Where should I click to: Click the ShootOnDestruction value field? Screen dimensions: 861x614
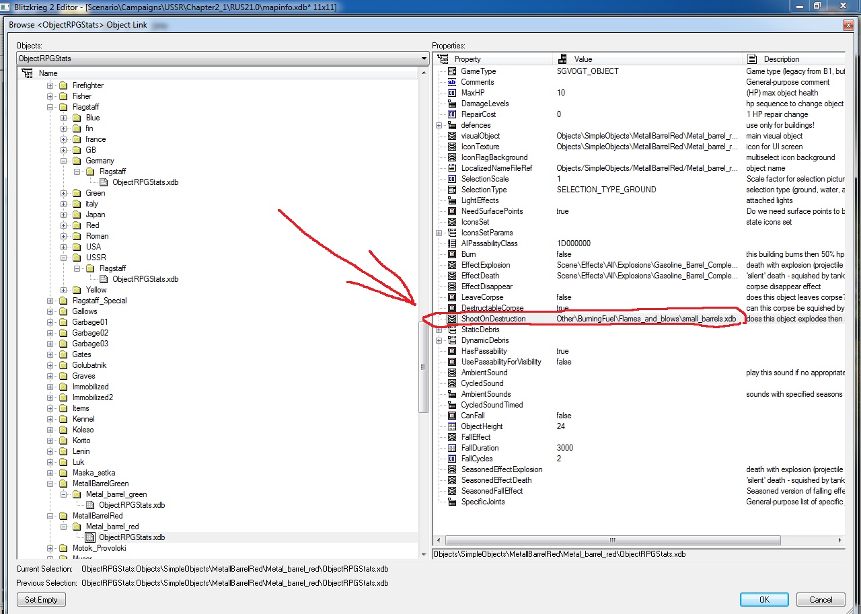point(646,319)
